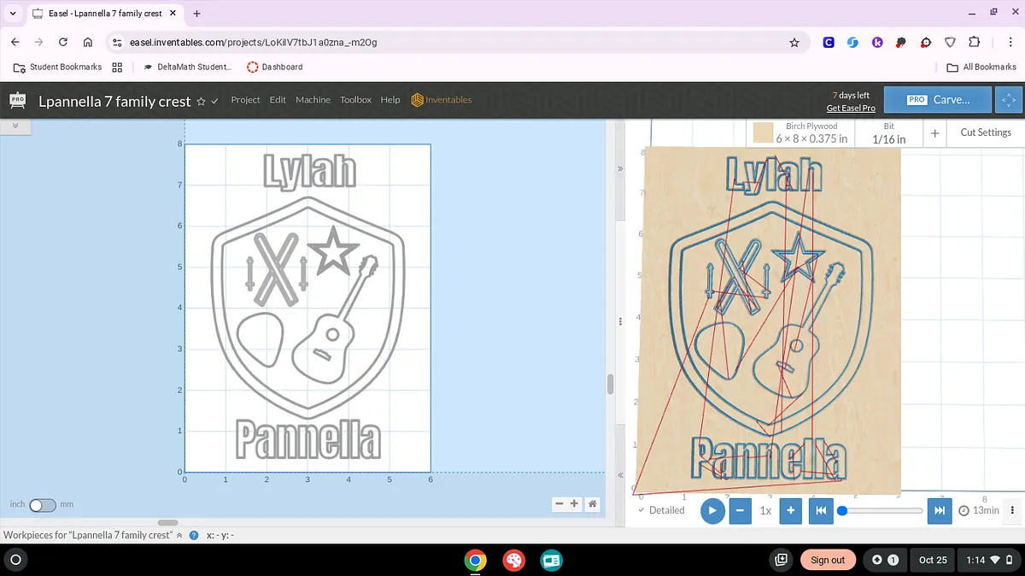
Task: Bookmark this page with the star icon
Action: (794, 42)
